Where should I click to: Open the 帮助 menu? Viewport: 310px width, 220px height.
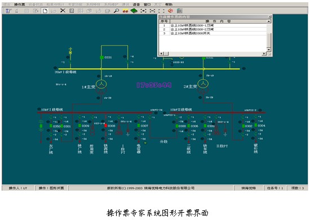tap(169, 5)
